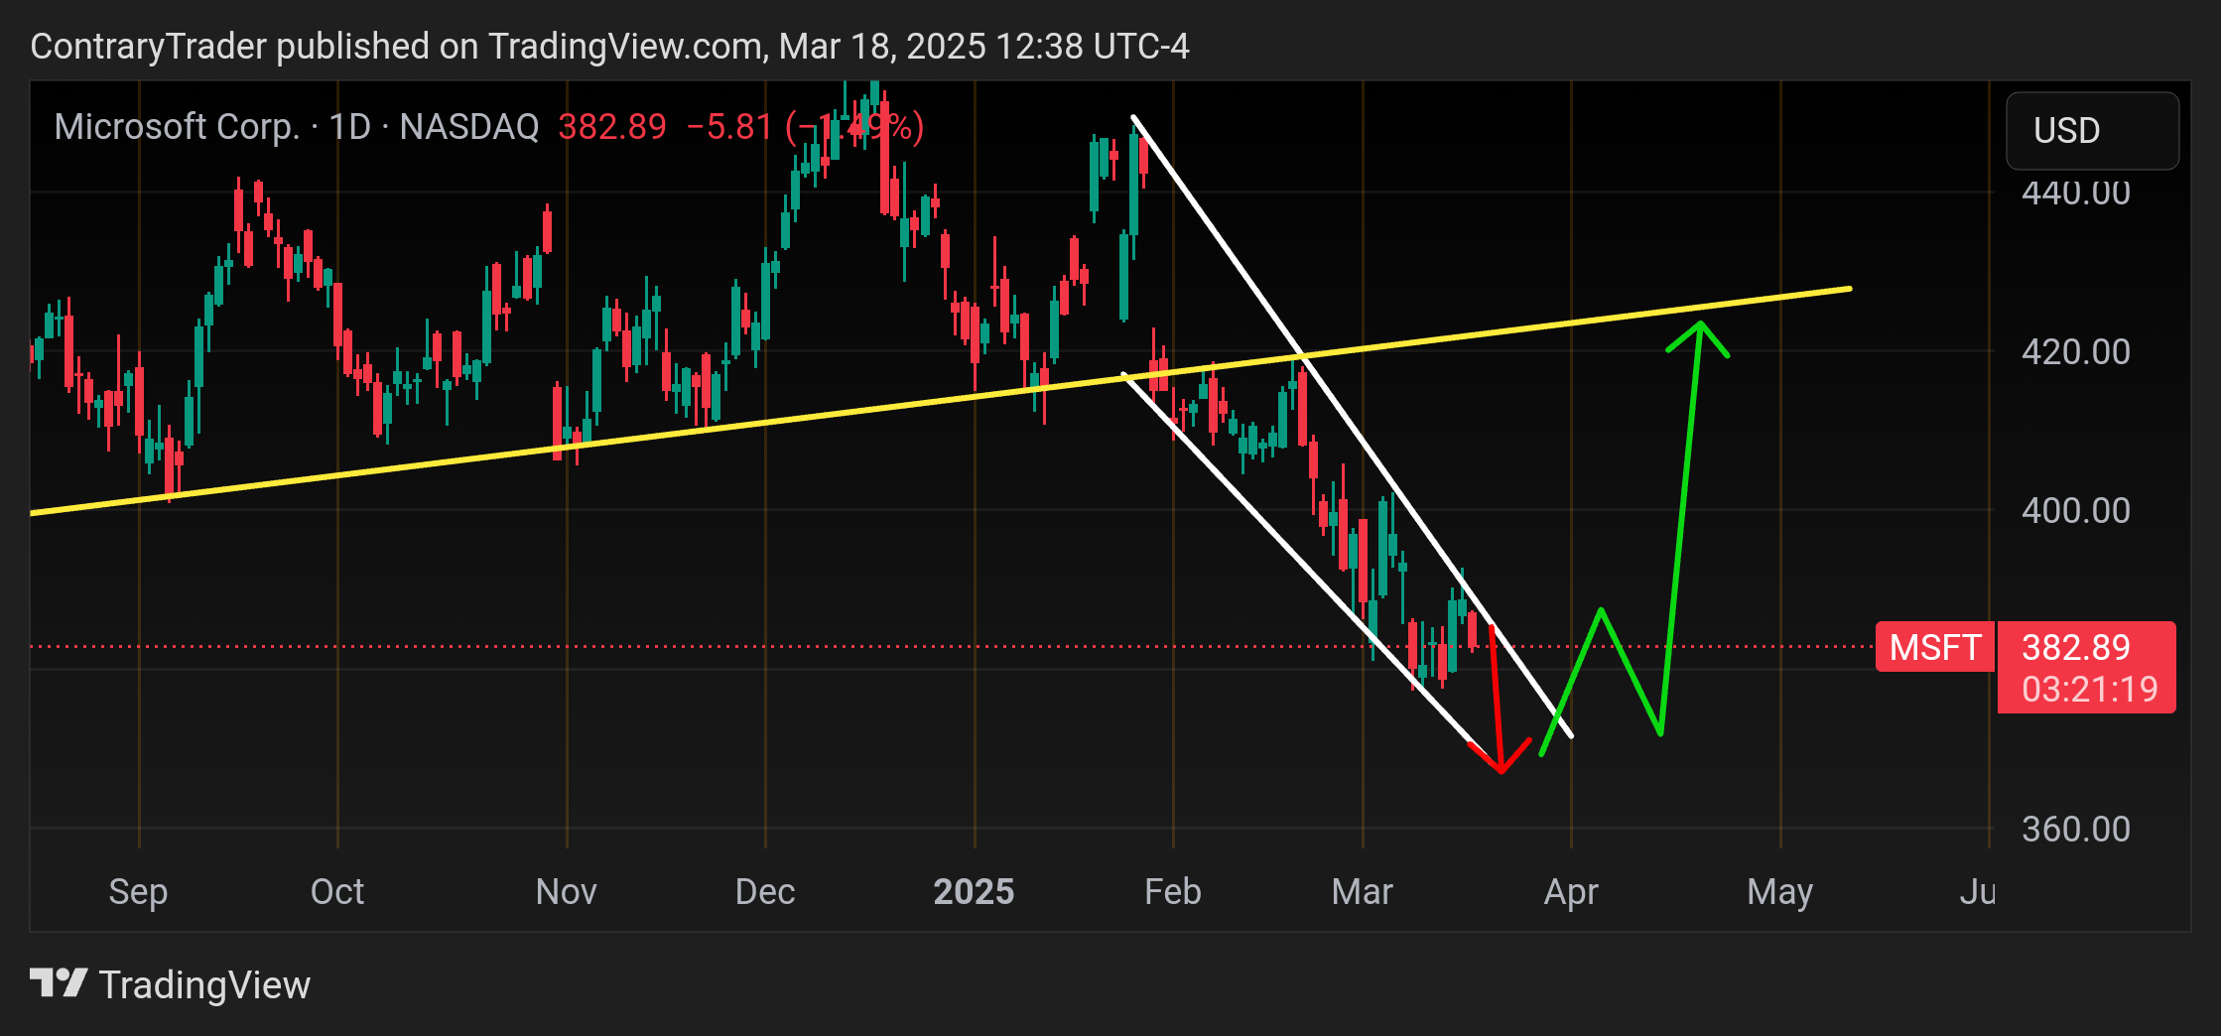2221x1036 pixels.
Task: Click the red 382.89 header price
Action: pyautogui.click(x=612, y=127)
